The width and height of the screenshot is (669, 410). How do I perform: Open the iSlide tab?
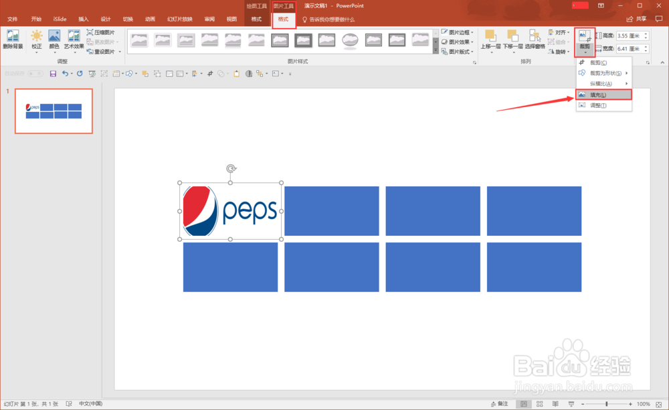click(60, 19)
